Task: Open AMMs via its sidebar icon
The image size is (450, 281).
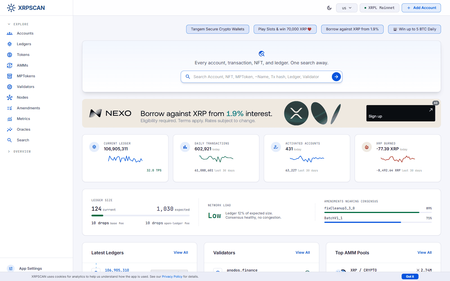Action: [x=10, y=65]
